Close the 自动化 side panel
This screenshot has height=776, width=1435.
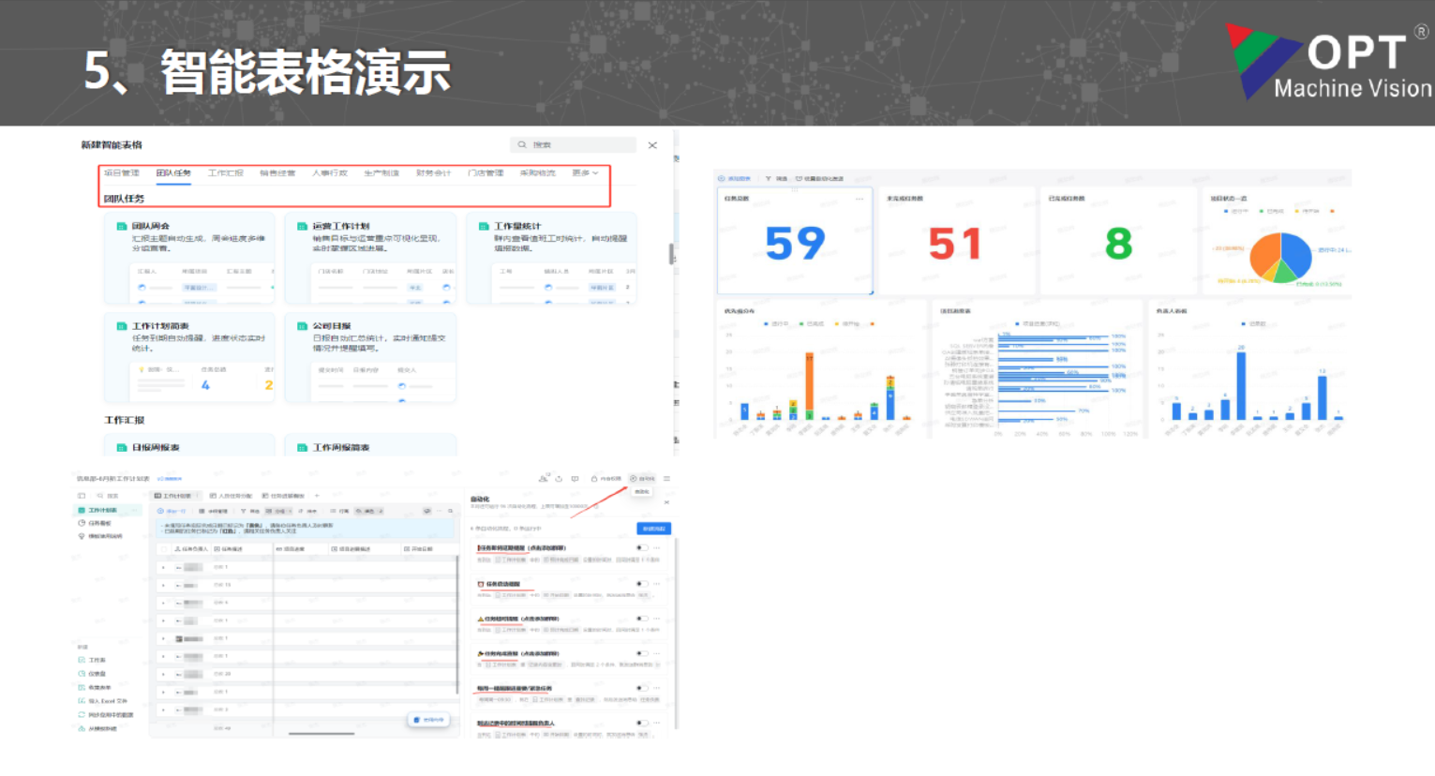[x=666, y=502]
